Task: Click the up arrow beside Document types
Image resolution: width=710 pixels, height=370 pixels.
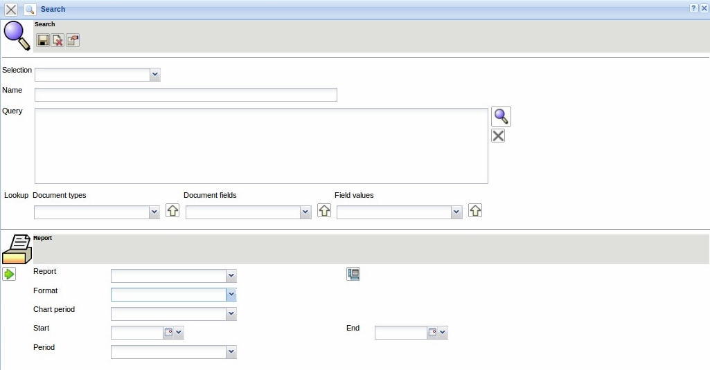Action: coord(172,211)
